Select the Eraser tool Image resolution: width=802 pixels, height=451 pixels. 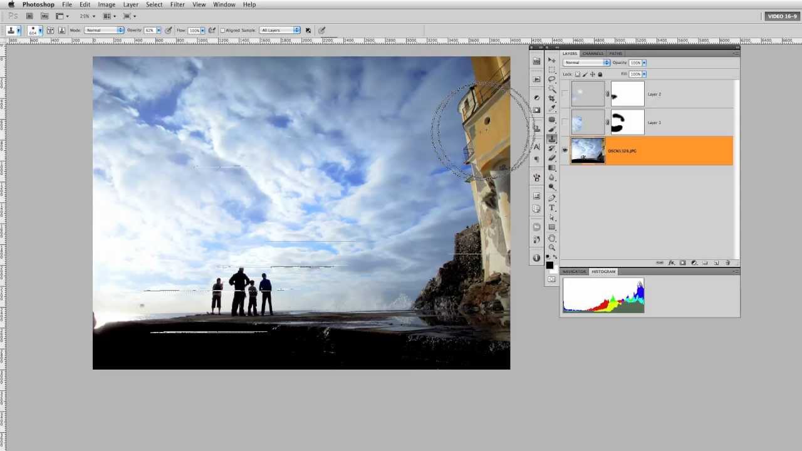[x=551, y=157]
